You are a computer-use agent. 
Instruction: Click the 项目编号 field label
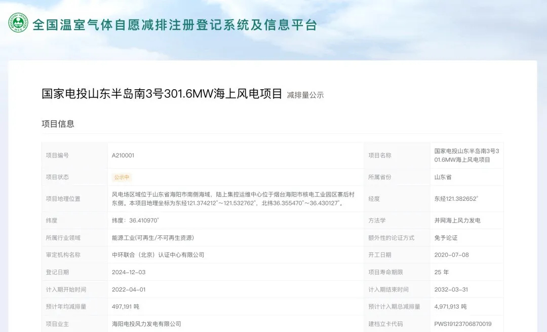click(57, 155)
